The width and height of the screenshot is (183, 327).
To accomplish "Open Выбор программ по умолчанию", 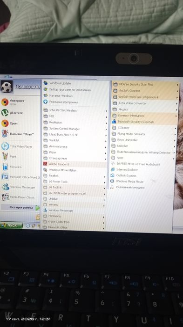I will coord(76,90).
